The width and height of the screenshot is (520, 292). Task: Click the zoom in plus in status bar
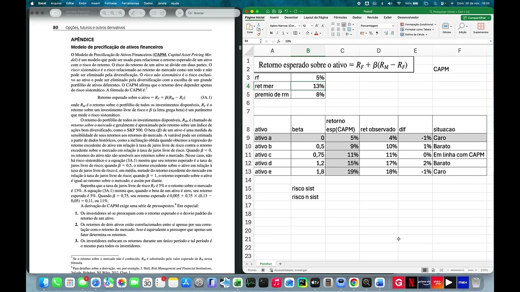pos(475,270)
